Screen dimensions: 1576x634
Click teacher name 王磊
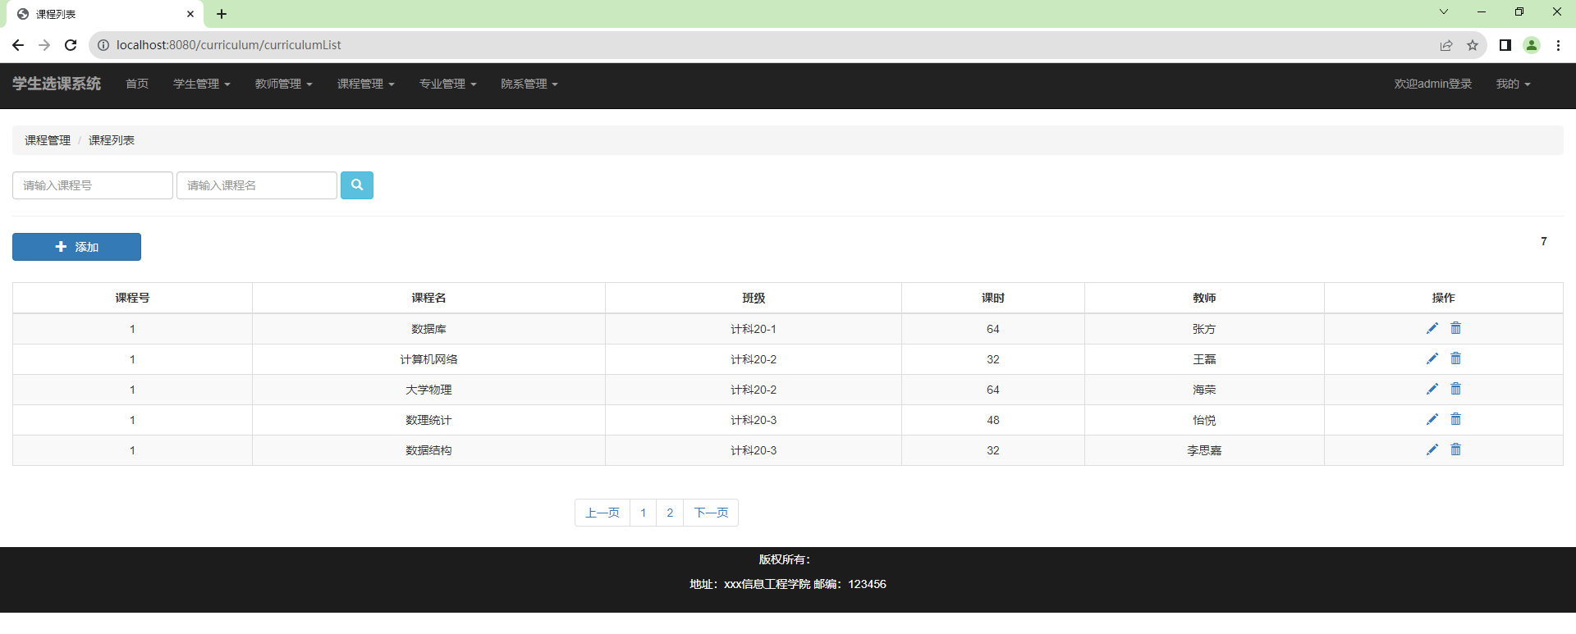click(x=1204, y=359)
